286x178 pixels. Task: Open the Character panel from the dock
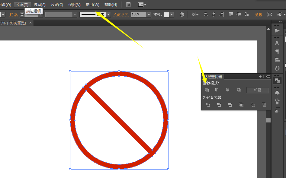pos(277,43)
